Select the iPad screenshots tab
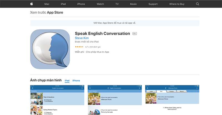Screen dimensions: 222x115 [x=67, y=81]
